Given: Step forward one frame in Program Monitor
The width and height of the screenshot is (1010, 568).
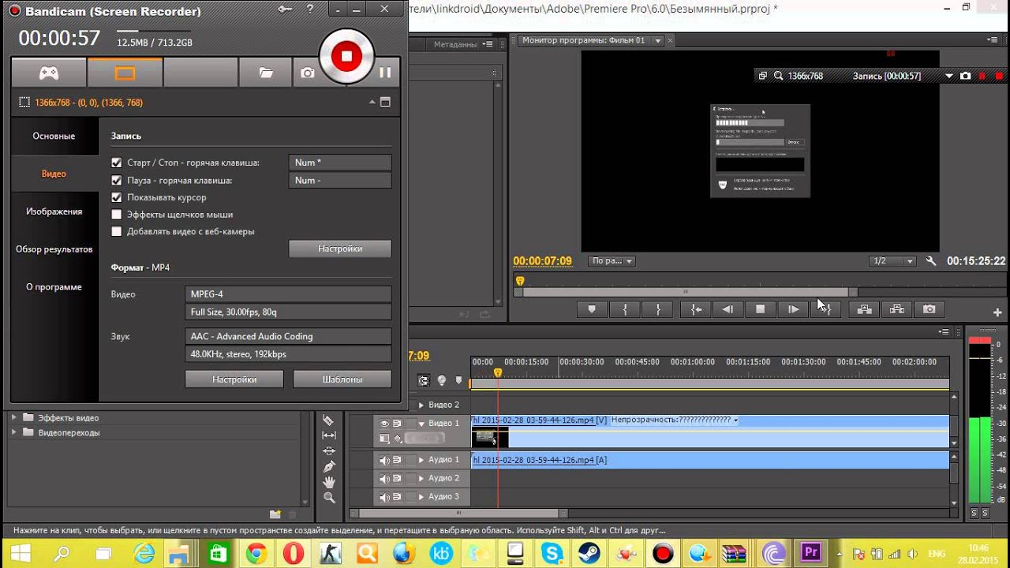Looking at the screenshot, I should click(x=794, y=310).
